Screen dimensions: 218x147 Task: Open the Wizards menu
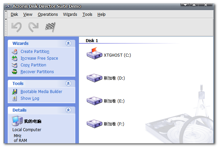coord(70,14)
